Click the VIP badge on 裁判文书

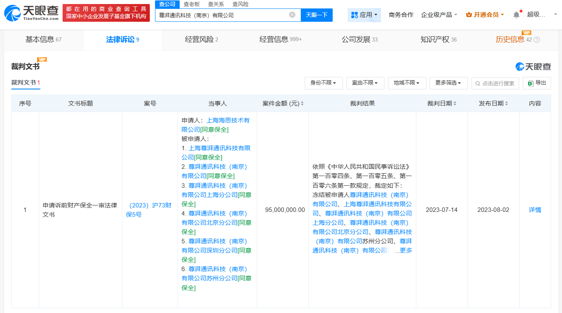(x=41, y=59)
